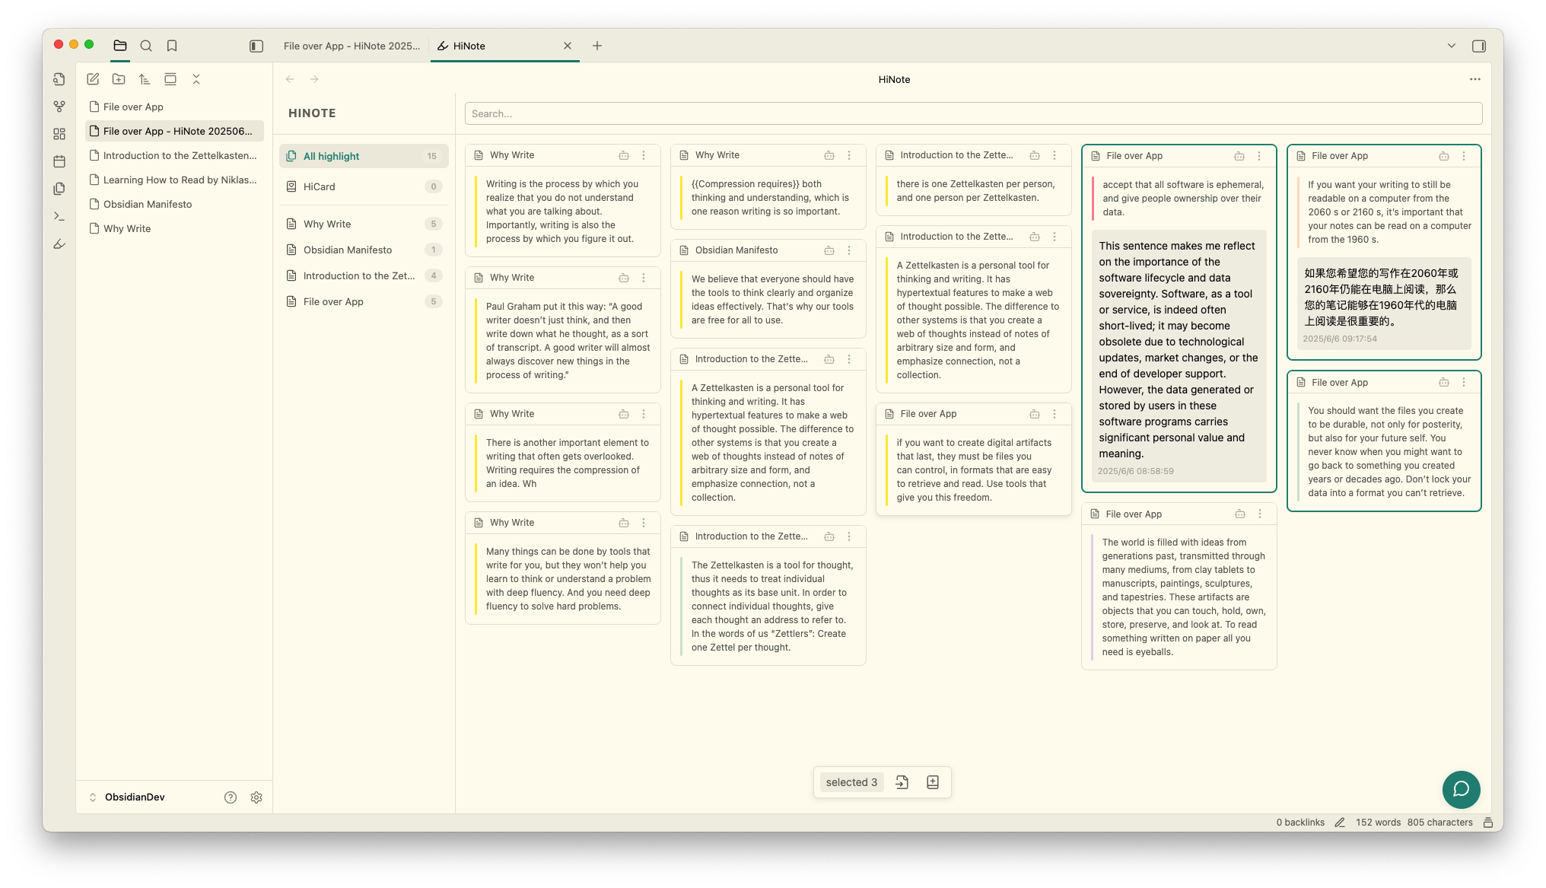Image resolution: width=1546 pixels, height=888 pixels.
Task: Toggle the right sidebar panel
Action: pyautogui.click(x=1479, y=46)
